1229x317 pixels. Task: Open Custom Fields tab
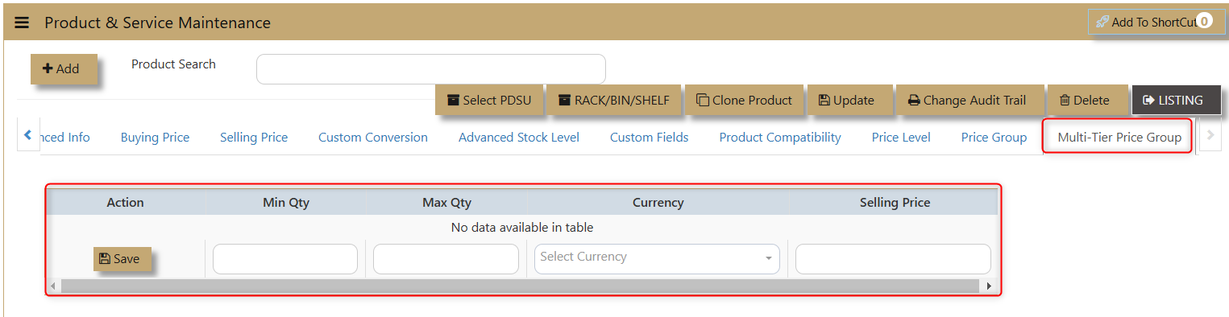(x=649, y=138)
